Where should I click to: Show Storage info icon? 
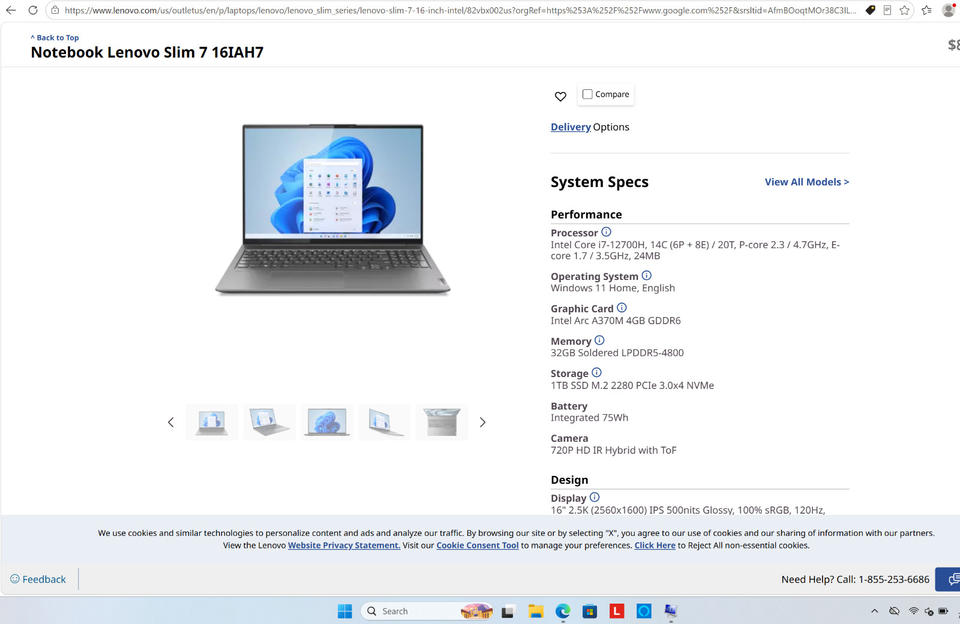pyautogui.click(x=596, y=373)
